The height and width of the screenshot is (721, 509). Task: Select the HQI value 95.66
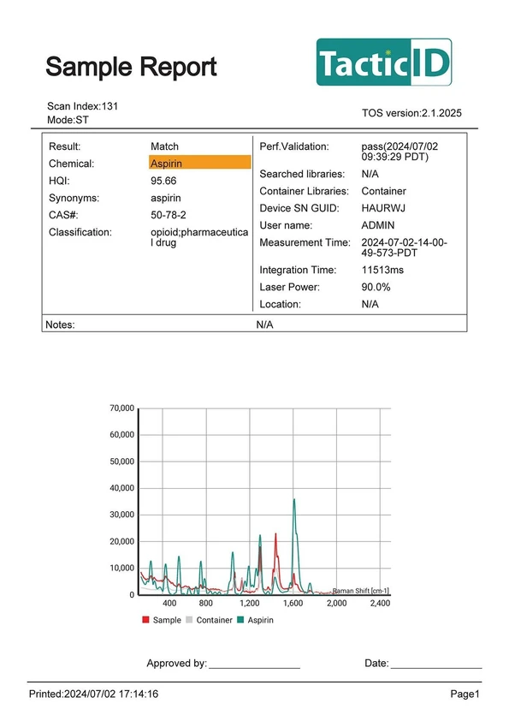coord(163,181)
